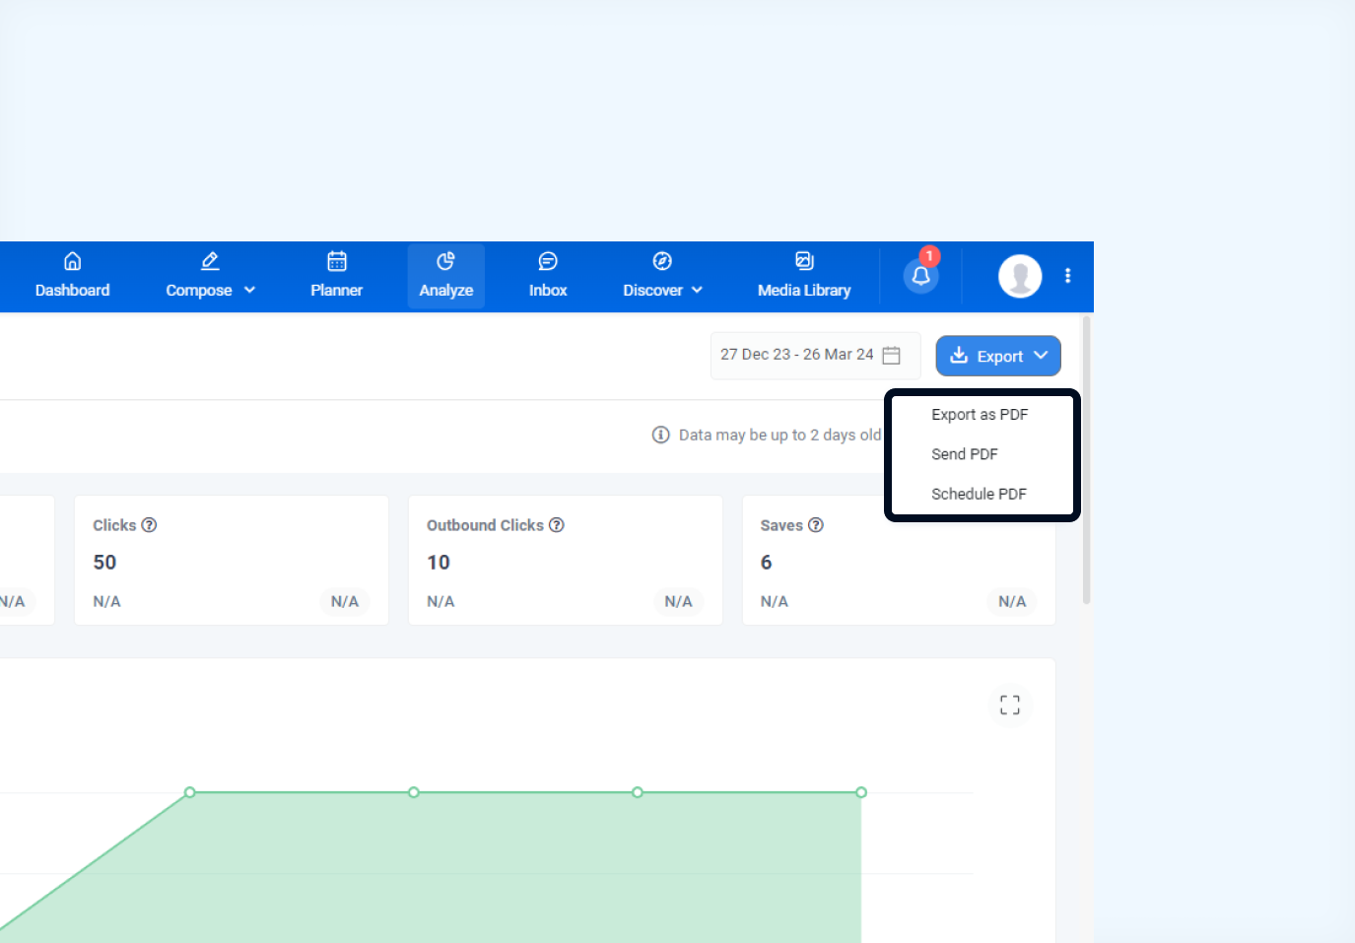Image resolution: width=1355 pixels, height=943 pixels.
Task: Go to the Planner calendar
Action: click(x=336, y=276)
